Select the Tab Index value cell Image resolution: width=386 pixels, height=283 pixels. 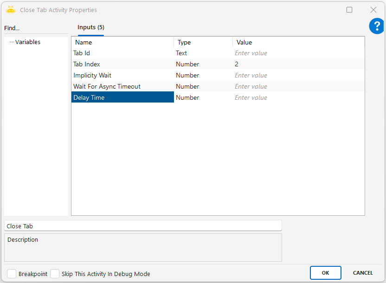click(x=298, y=64)
